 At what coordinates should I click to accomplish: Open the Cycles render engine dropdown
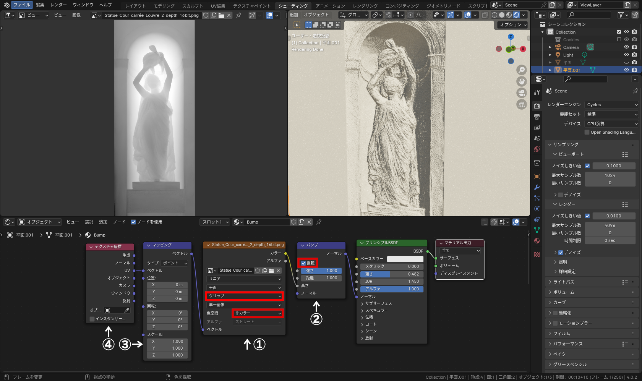coord(611,104)
